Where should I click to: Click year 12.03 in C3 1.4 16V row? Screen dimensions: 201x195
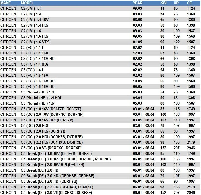(137, 53)
